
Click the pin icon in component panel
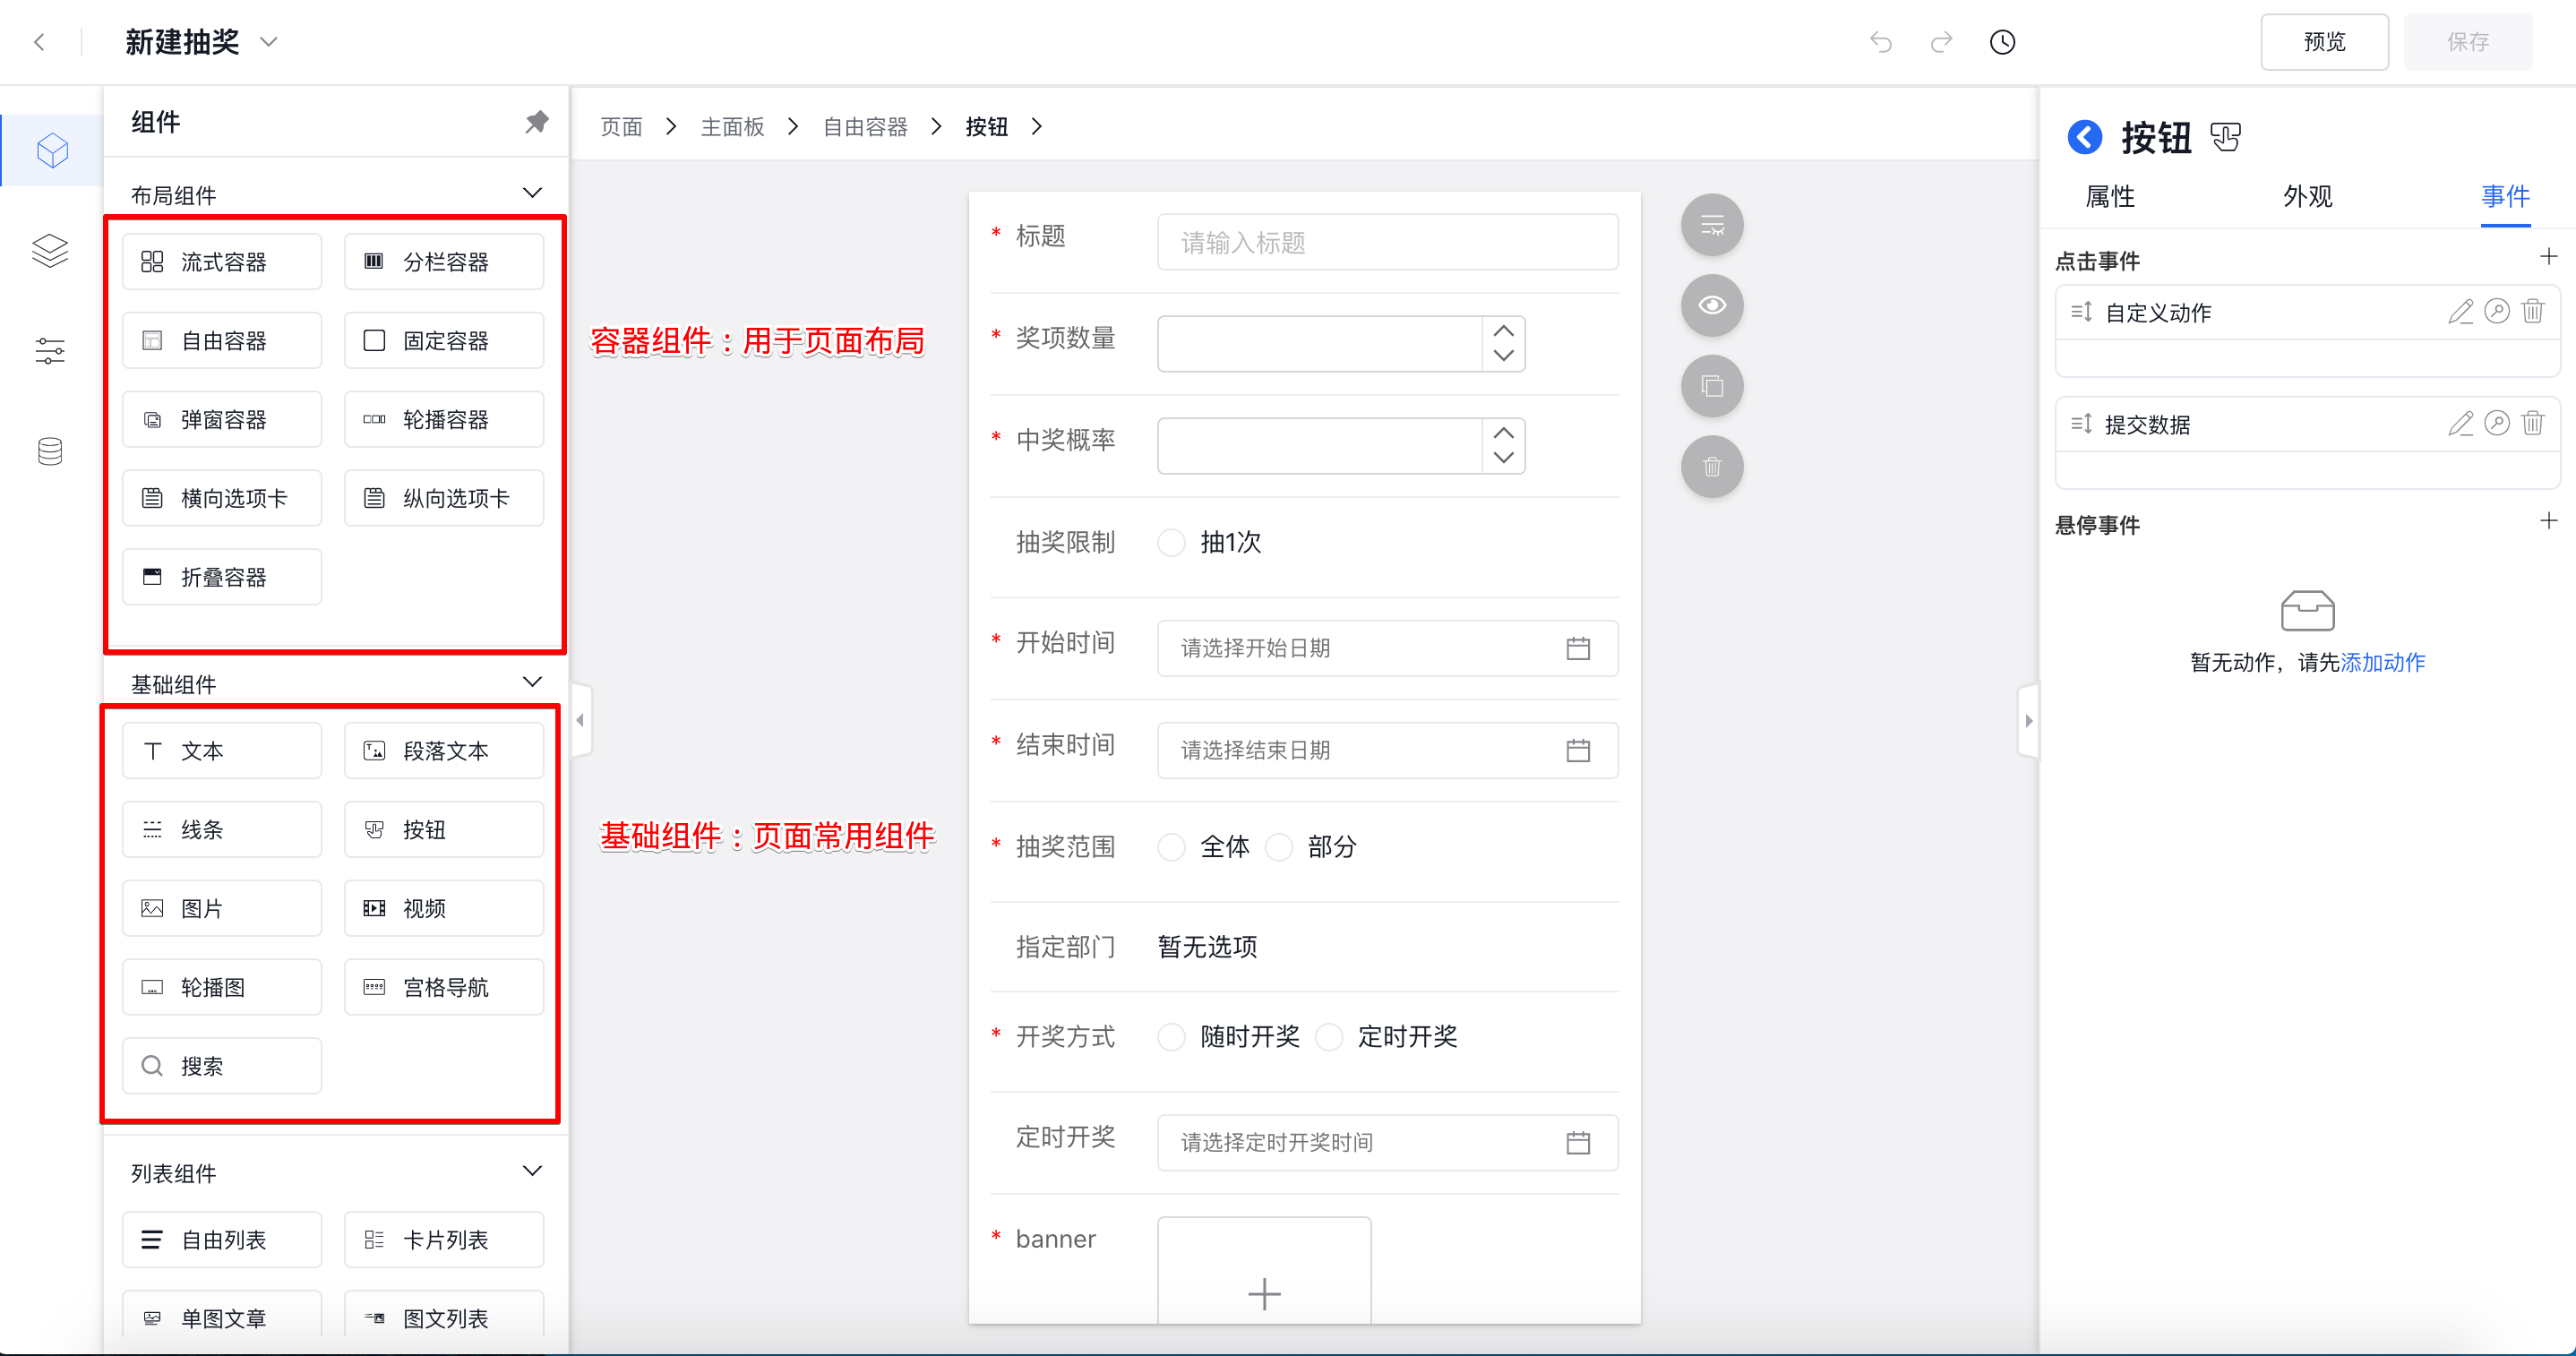537,122
